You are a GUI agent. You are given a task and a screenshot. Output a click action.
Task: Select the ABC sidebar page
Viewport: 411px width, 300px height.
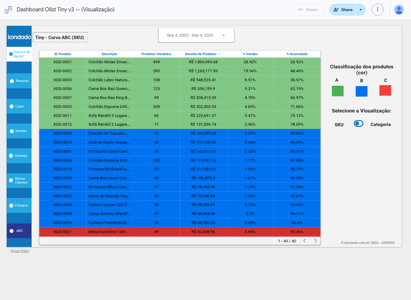tap(19, 231)
